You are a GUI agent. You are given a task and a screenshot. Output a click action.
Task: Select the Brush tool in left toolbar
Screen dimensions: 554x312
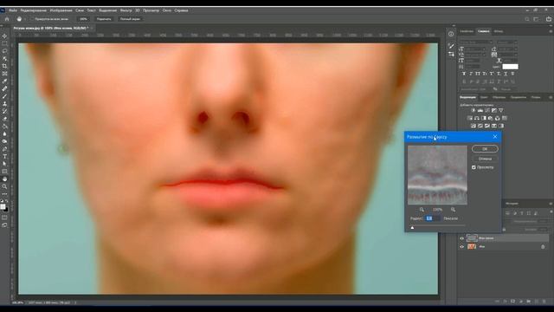(4, 96)
